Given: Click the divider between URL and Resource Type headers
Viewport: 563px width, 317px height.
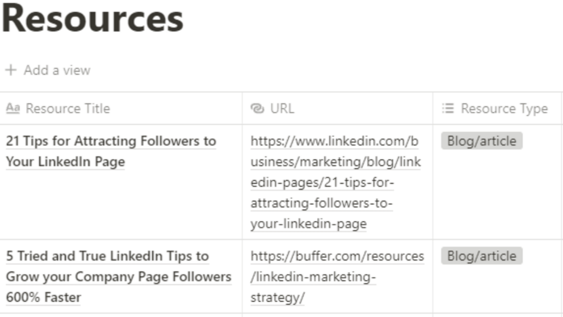Looking at the screenshot, I should click(x=432, y=108).
